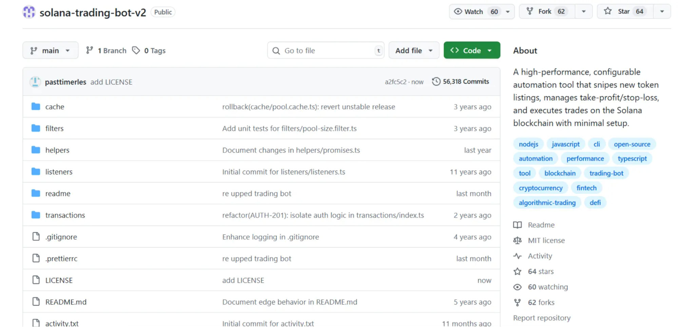Open the Star lists dropdown arrow

click(662, 12)
